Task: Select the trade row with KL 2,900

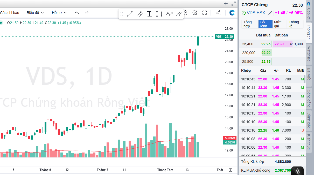Action: [x=273, y=105]
